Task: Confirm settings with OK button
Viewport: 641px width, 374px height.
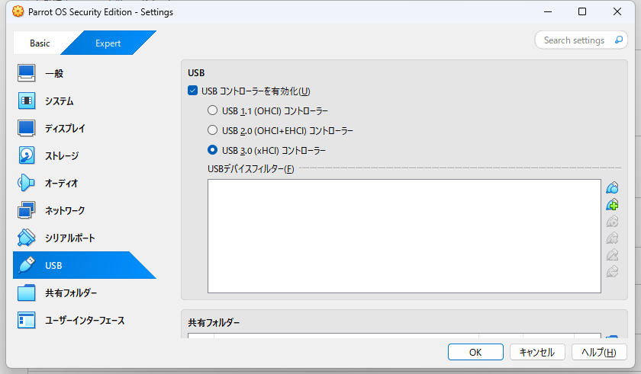Action: 475,352
